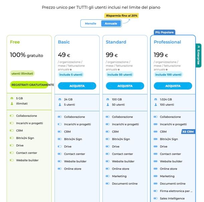The width and height of the screenshot is (204, 202).
Task: Click the level icon next to Standard Marketing
Action: coord(108,176)
